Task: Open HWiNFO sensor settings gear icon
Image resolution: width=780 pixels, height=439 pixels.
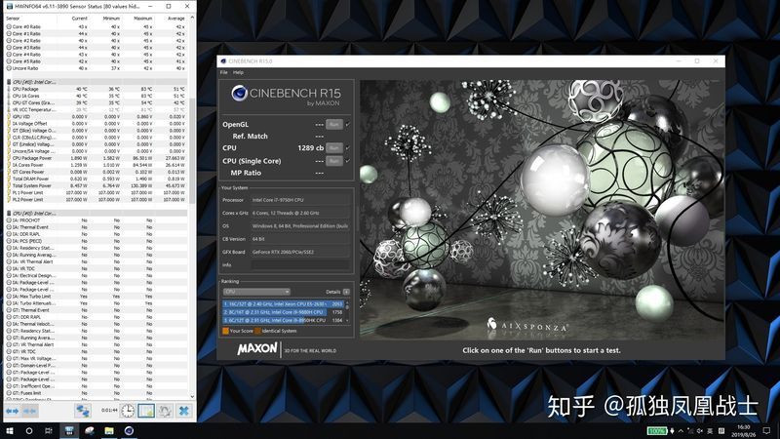Action: click(x=165, y=411)
